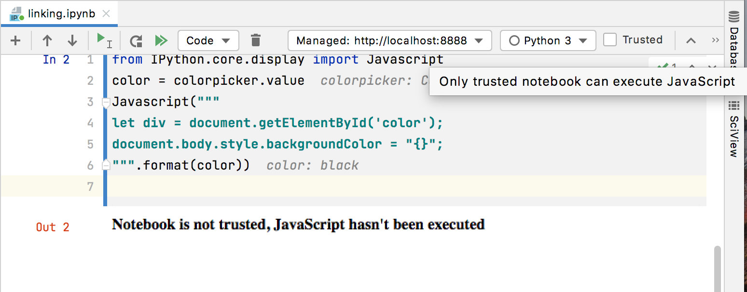Show more toolbar actions via double chevron
747x292 pixels.
coord(715,40)
